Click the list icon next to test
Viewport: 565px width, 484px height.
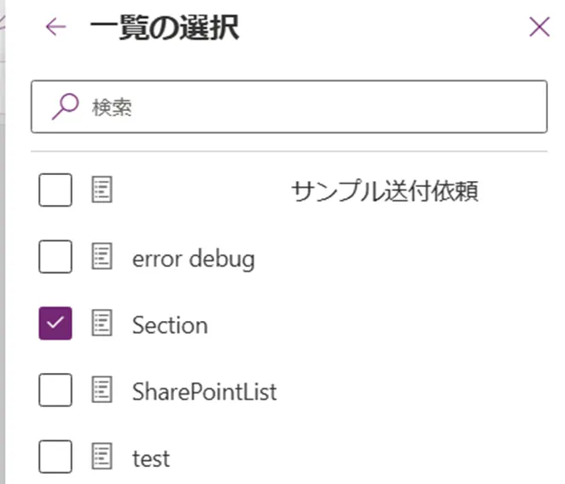tap(102, 458)
